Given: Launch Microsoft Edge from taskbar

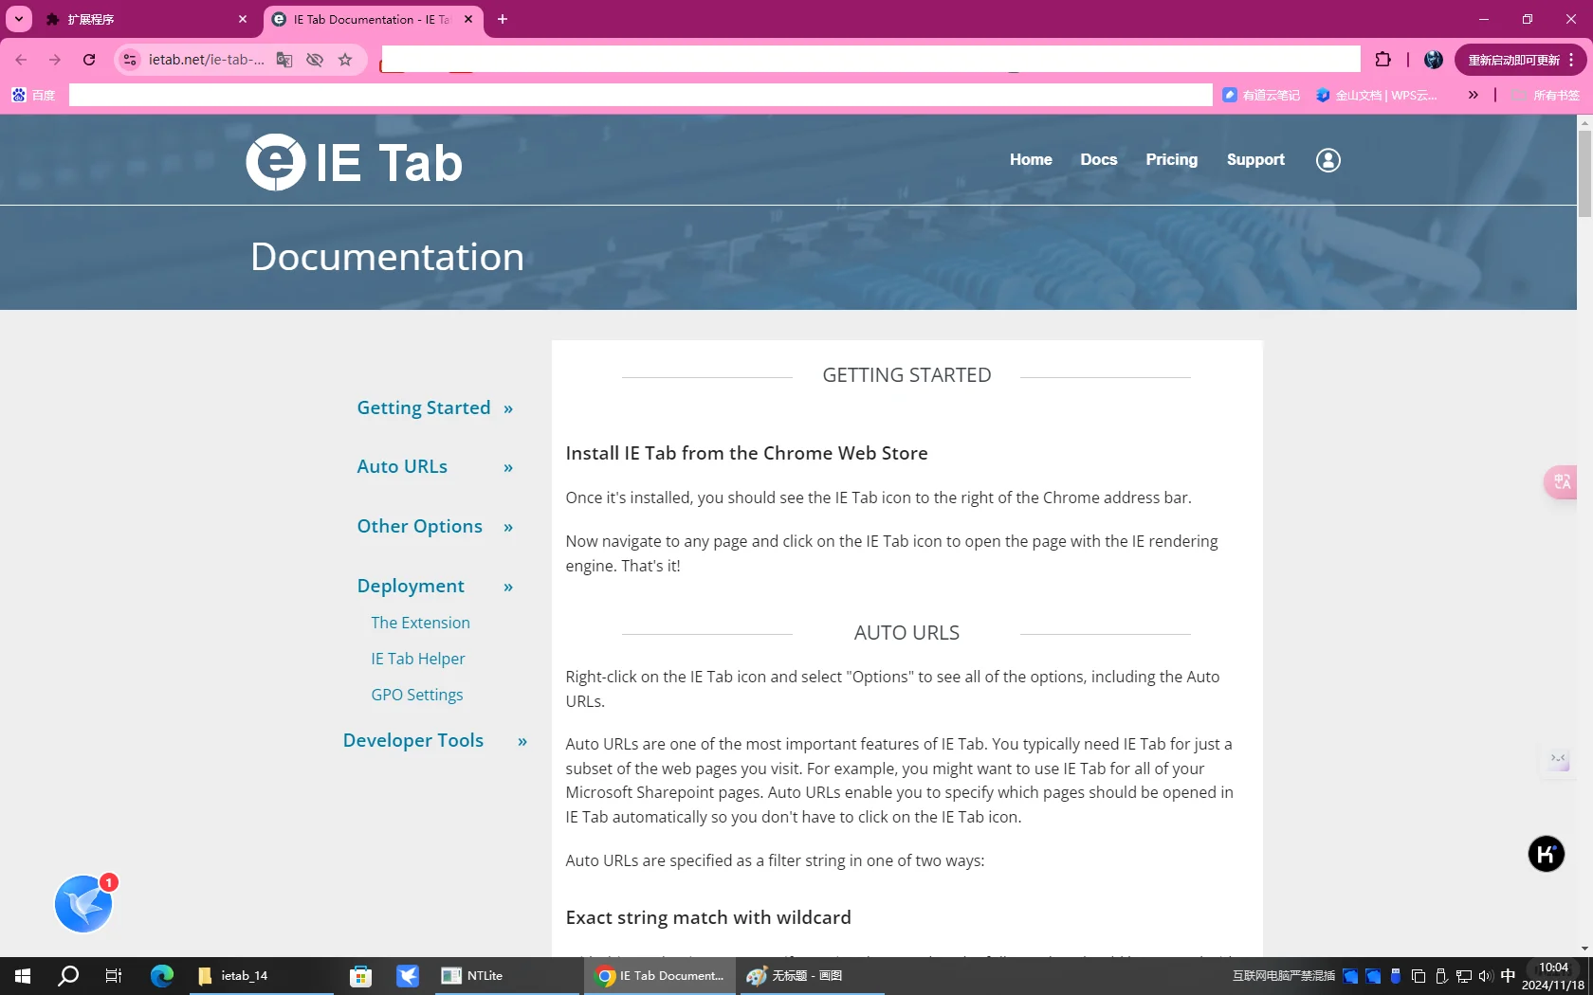Looking at the screenshot, I should pos(162,975).
